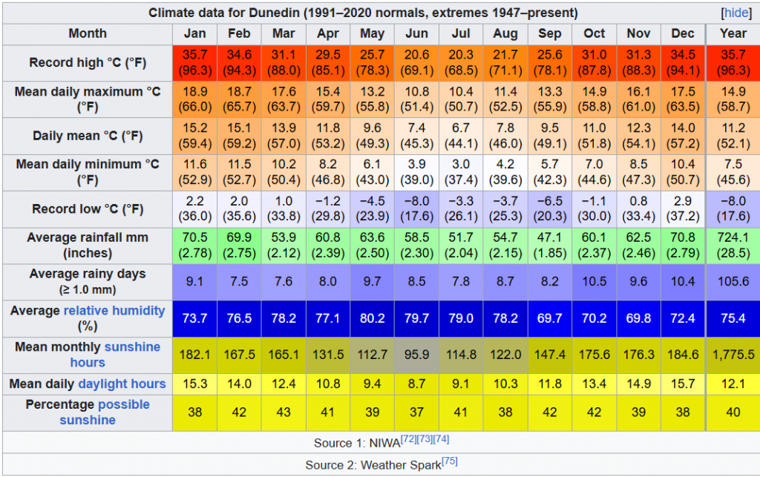
Task: Click the December record high cell 34.5
Action: click(683, 63)
